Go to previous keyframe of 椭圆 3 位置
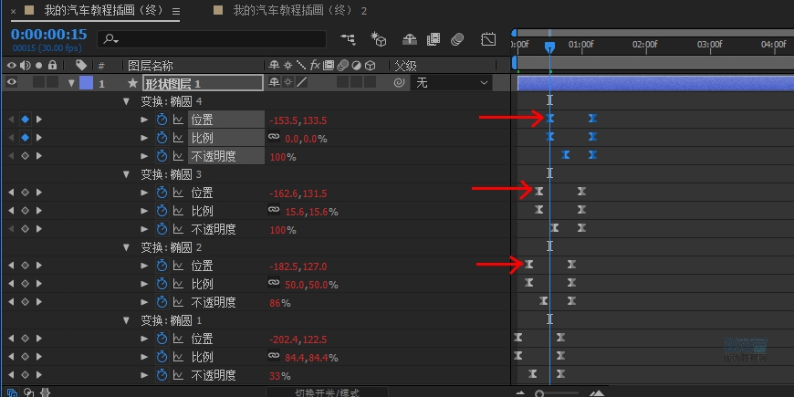The width and height of the screenshot is (794, 397). click(x=11, y=193)
